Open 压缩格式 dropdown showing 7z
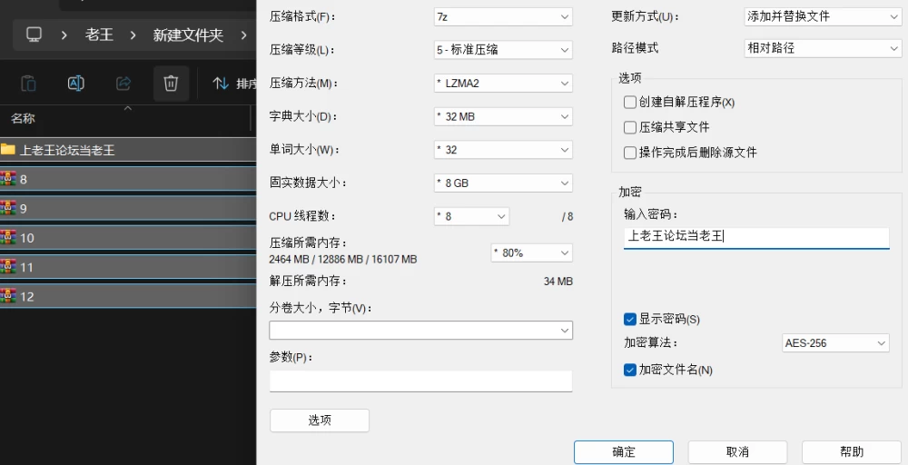The height and width of the screenshot is (465, 908). click(x=503, y=16)
